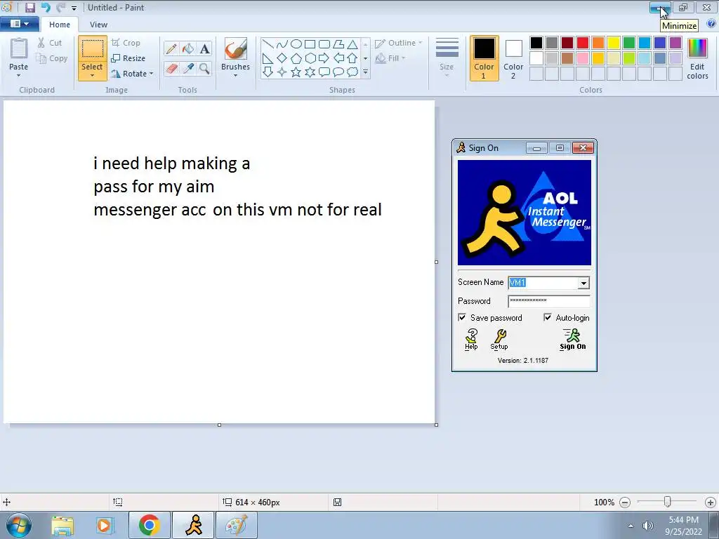Click the Resize button
Image resolution: width=719 pixels, height=539 pixels.
point(128,58)
